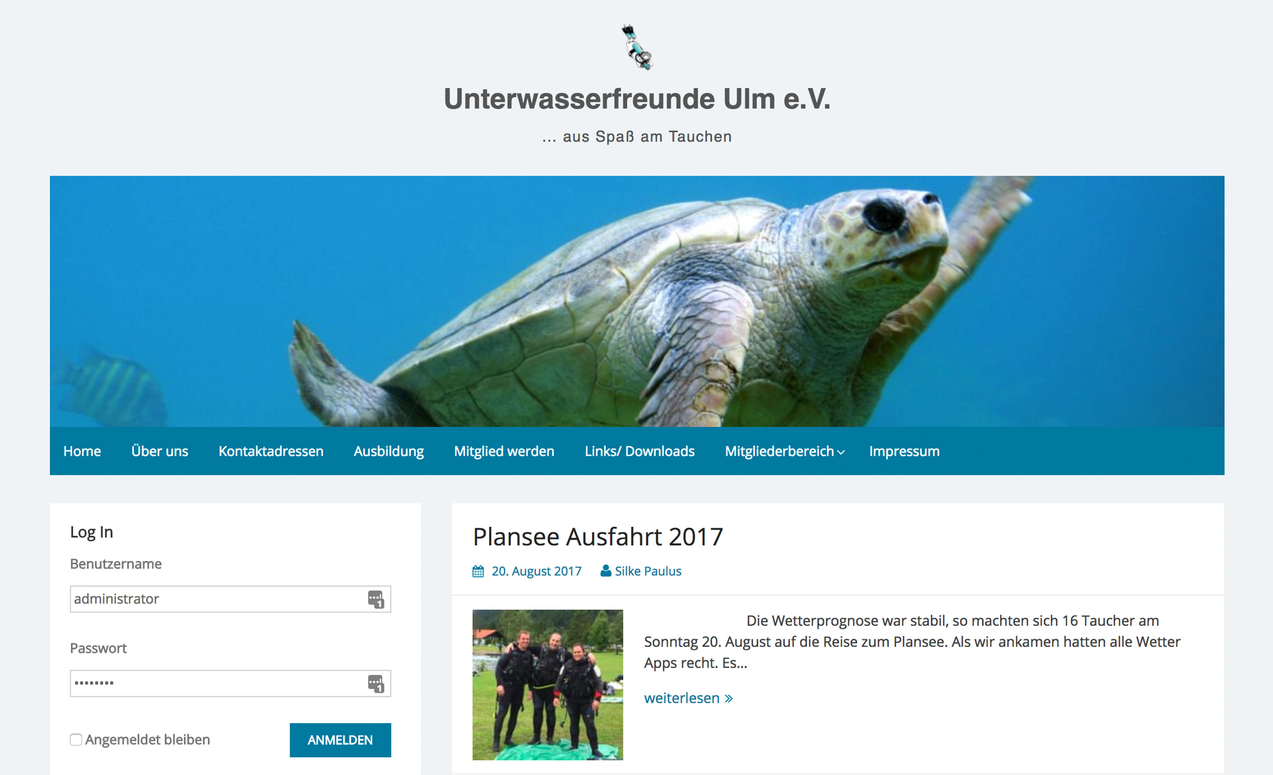The width and height of the screenshot is (1273, 775).
Task: Open the Plansee Ausfahrt 2017 post title
Action: point(597,537)
